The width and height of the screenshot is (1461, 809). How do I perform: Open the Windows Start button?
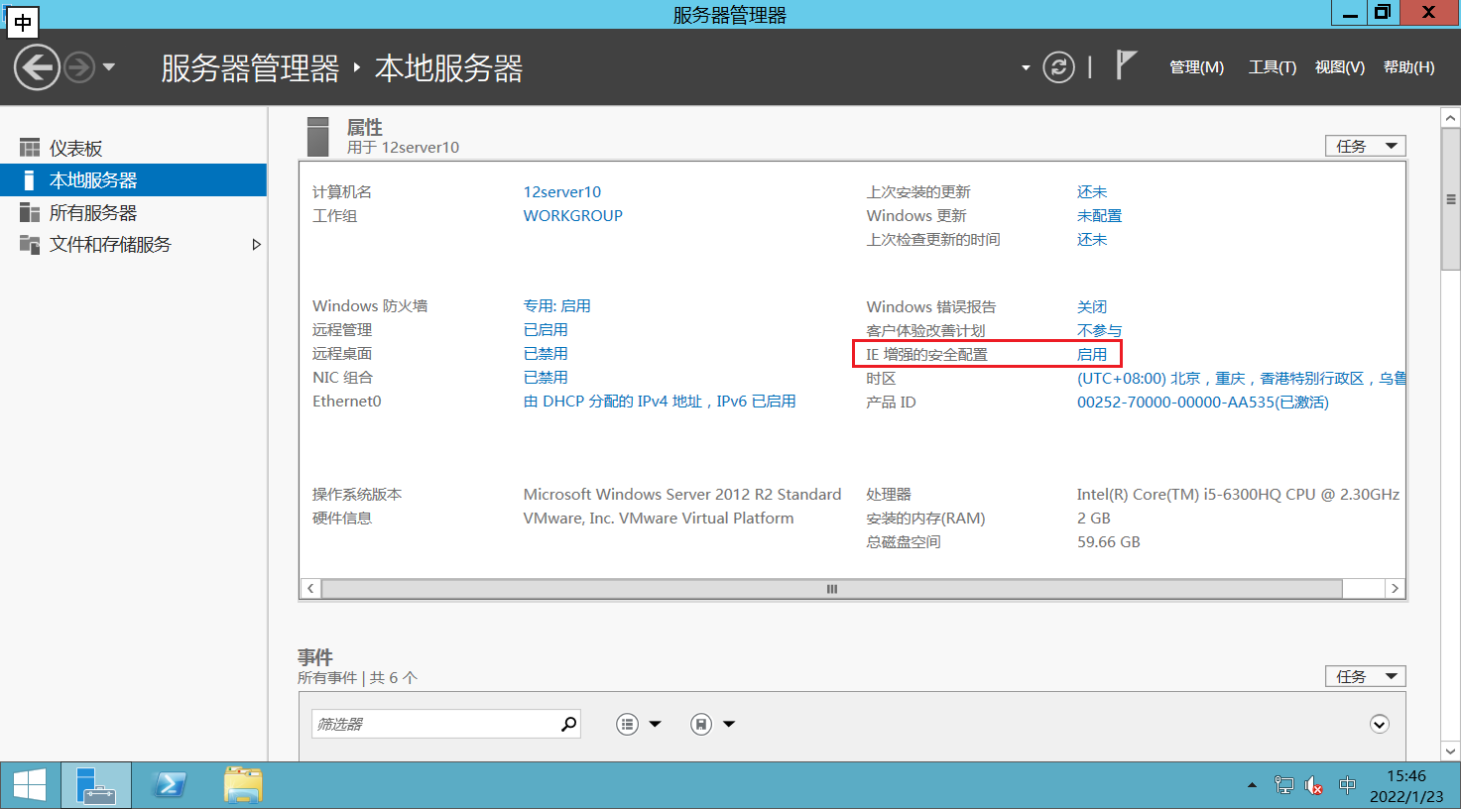(29, 785)
